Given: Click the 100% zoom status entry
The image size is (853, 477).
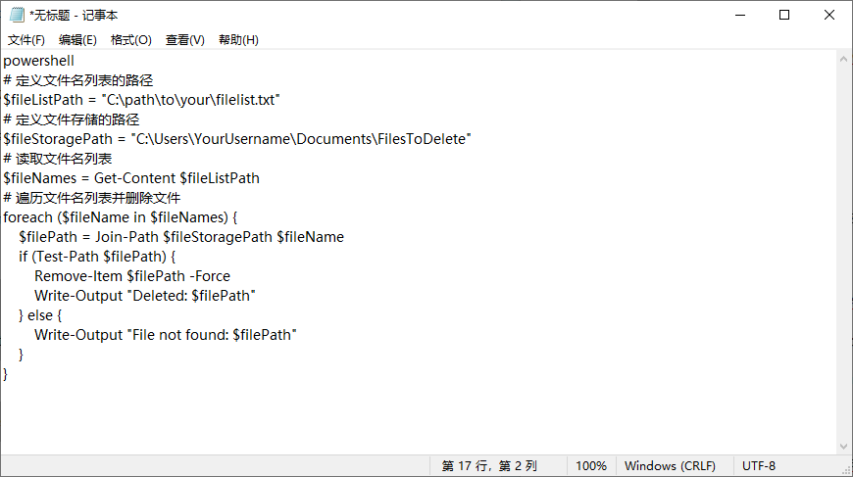Looking at the screenshot, I should coord(591,466).
